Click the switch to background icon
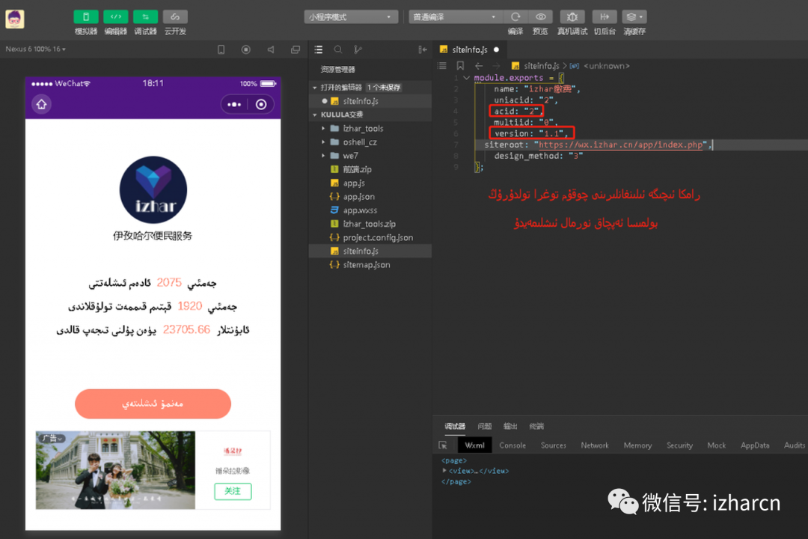The image size is (808, 539). tap(605, 17)
